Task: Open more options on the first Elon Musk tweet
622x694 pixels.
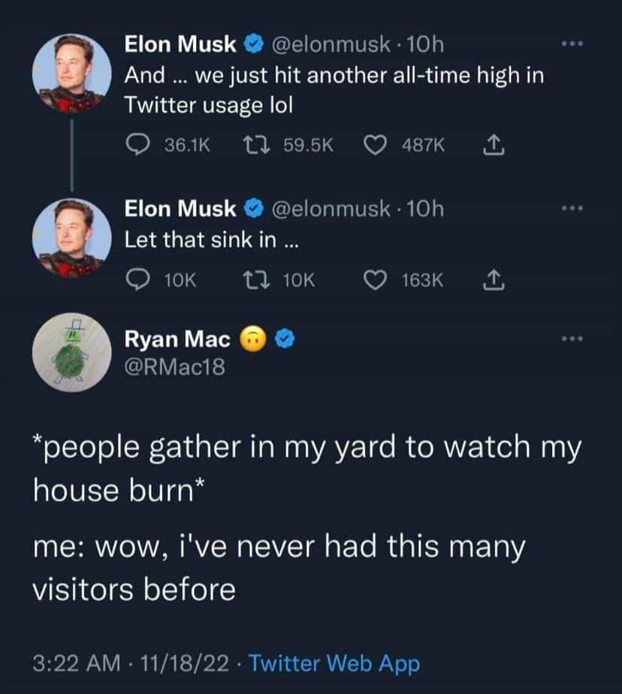Action: [x=573, y=45]
